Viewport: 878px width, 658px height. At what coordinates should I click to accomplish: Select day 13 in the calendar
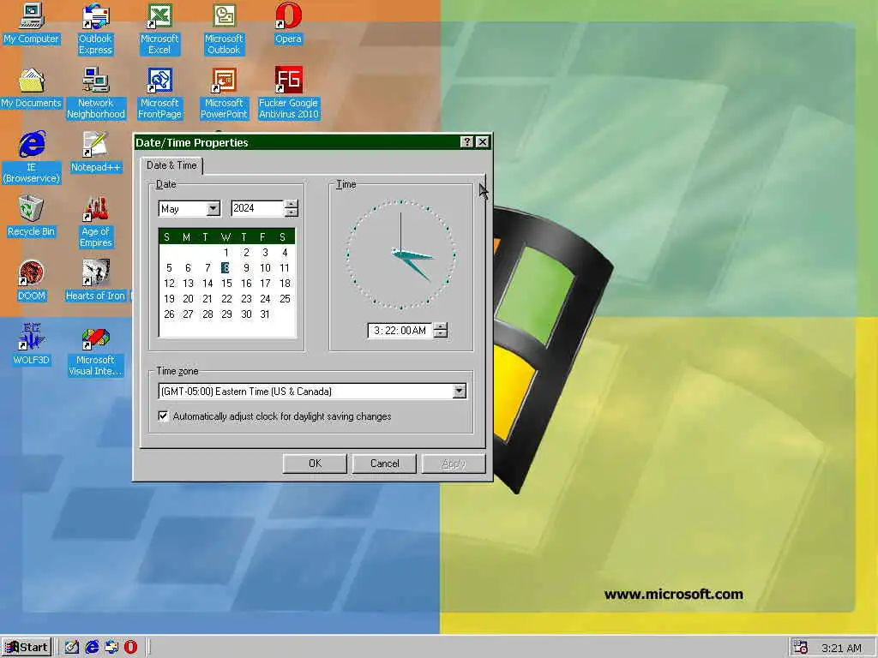coord(188,283)
